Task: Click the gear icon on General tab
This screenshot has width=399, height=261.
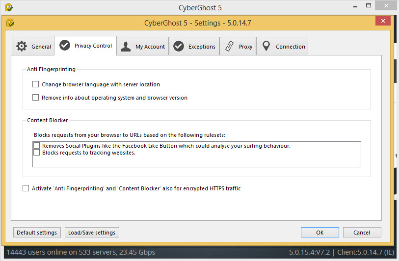Action: [22, 47]
